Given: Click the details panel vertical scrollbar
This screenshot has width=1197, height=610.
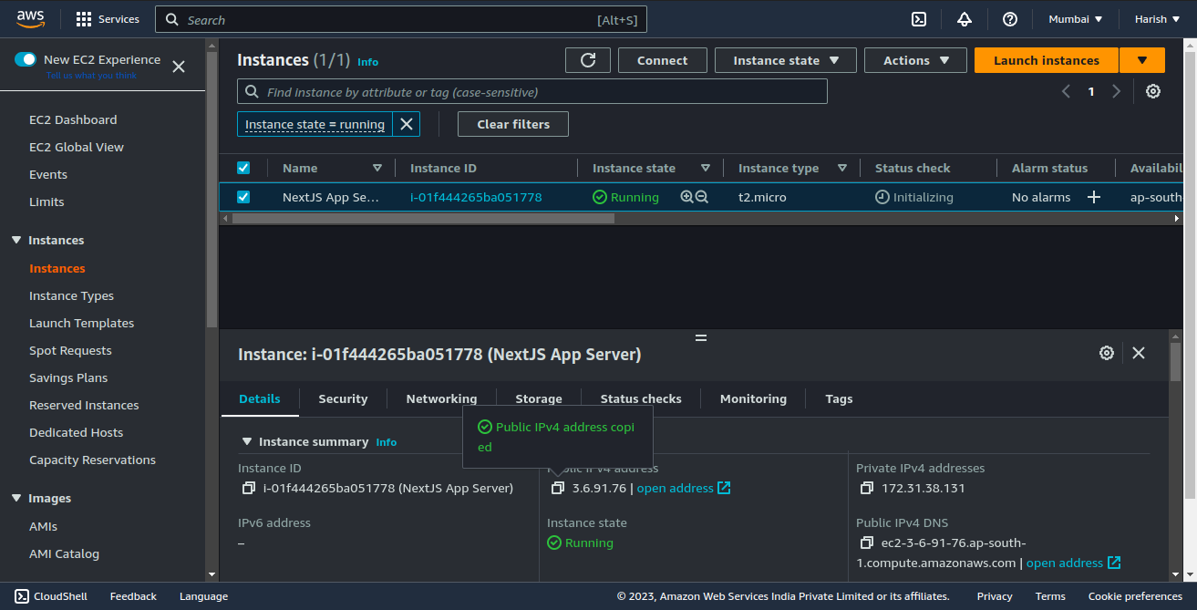Looking at the screenshot, I should pyautogui.click(x=1176, y=362).
